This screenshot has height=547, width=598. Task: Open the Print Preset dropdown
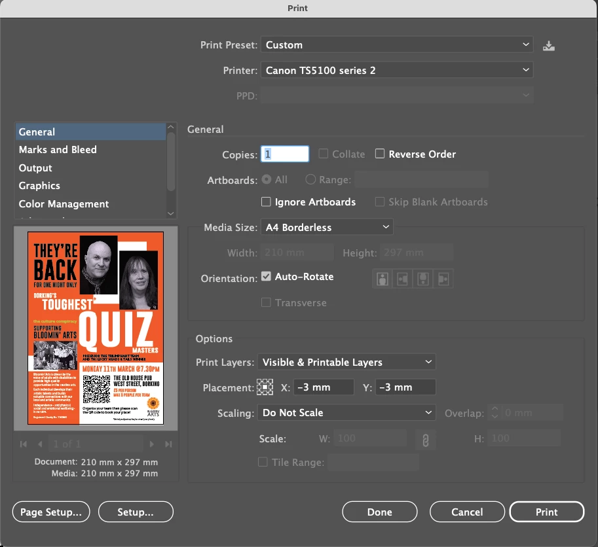pyautogui.click(x=397, y=44)
